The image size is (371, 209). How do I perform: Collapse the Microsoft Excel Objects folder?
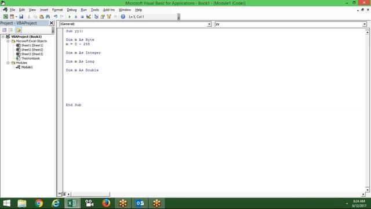(8, 41)
